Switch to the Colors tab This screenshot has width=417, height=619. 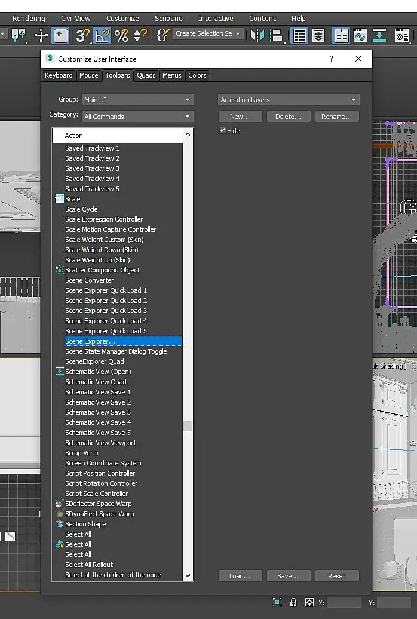coord(197,75)
